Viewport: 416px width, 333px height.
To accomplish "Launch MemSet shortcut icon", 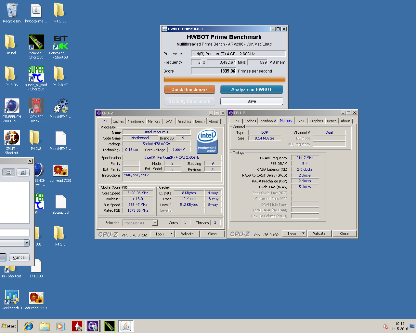I will click(x=36, y=47).
